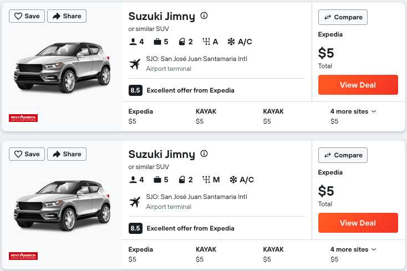Click Airport terminal text on manual Jimny card

169,207
